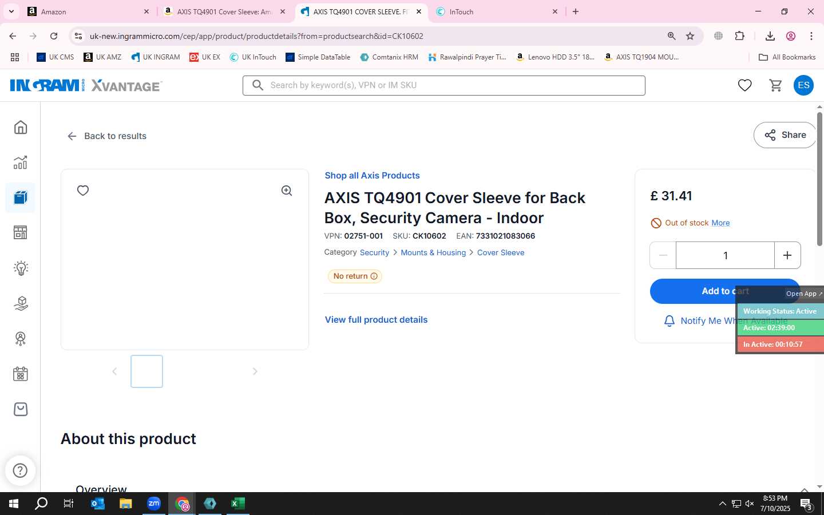Open the Home icon in the sidebar
This screenshot has height=515, width=824.
(21, 127)
